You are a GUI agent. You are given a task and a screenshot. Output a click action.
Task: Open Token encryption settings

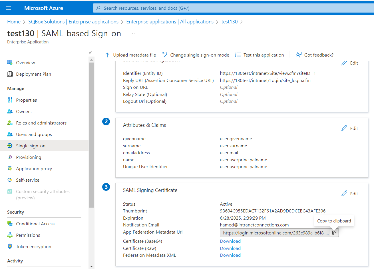tap(34, 246)
